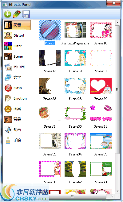The width and height of the screenshot is (123, 202).
Task: Click the vertical scrollbar down arrow
Action: (117, 191)
